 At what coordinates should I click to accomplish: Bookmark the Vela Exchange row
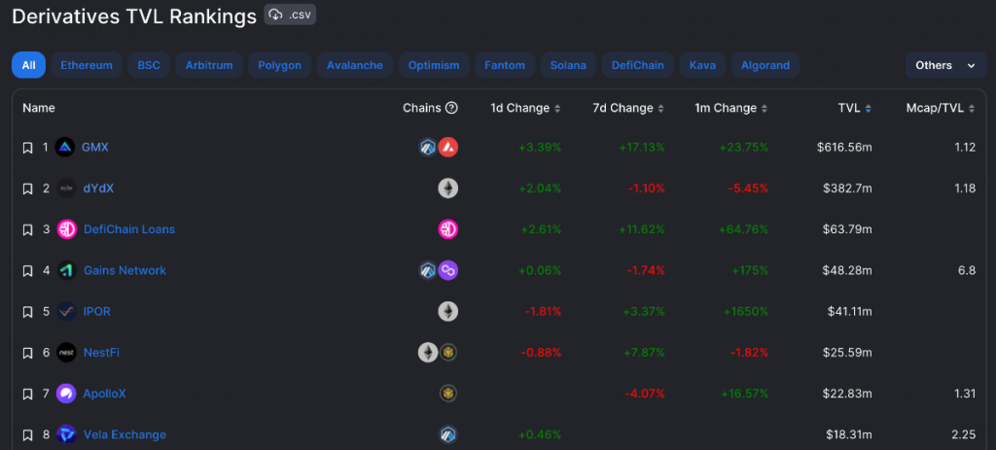click(27, 434)
